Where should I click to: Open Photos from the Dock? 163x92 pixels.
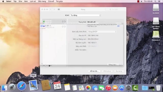88,88
